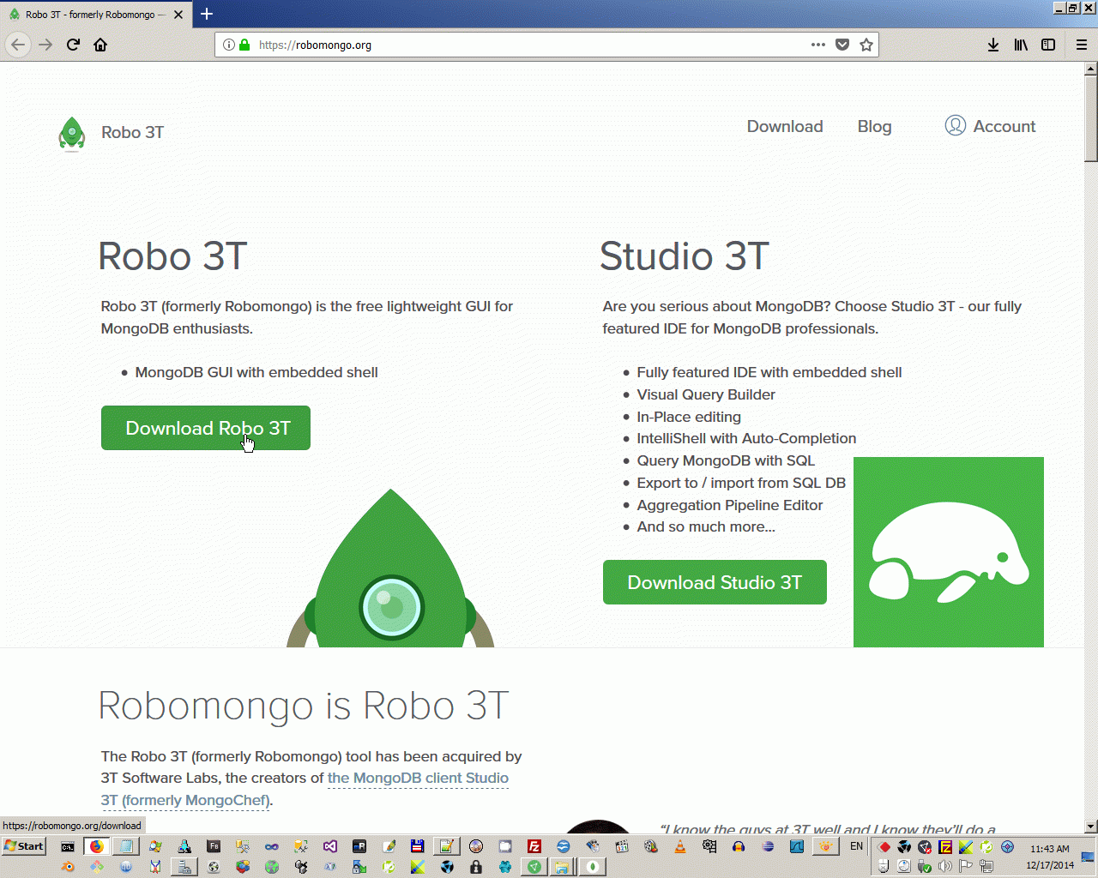Screen dimensions: 1098x878
Task: Click the Aggregation Pipeline Editor bullet text
Action: (x=730, y=505)
